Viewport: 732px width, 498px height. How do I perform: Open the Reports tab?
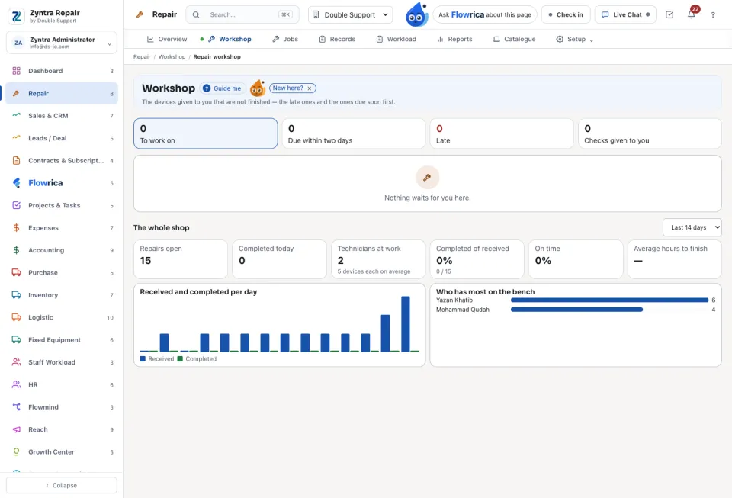(454, 39)
